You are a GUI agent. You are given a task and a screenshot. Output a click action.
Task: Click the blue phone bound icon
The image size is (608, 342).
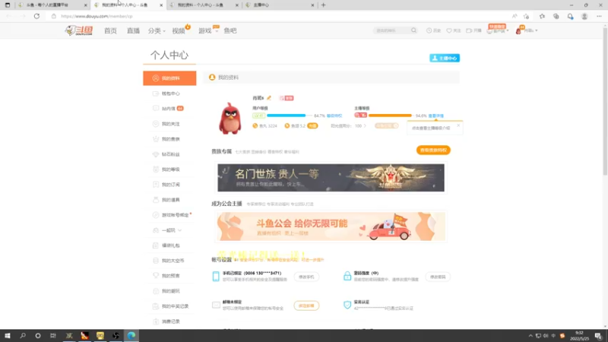(x=216, y=276)
